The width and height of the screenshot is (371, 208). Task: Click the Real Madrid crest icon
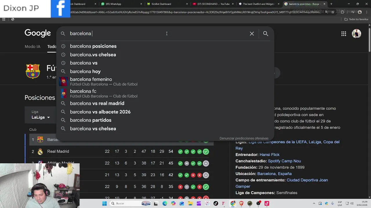[x=40, y=151]
